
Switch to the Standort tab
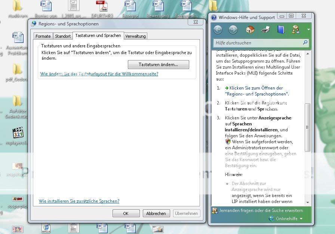click(63, 36)
